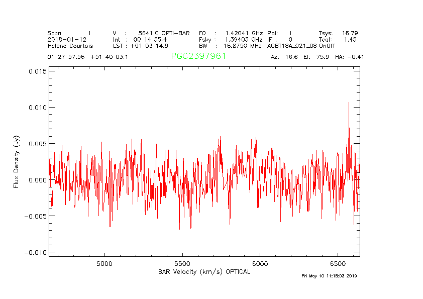Click the 0.010 tick label on y-axis
This screenshot has height=299, width=423.
37,108
